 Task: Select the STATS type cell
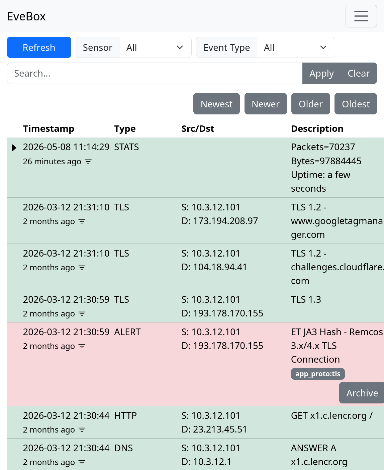126,147
